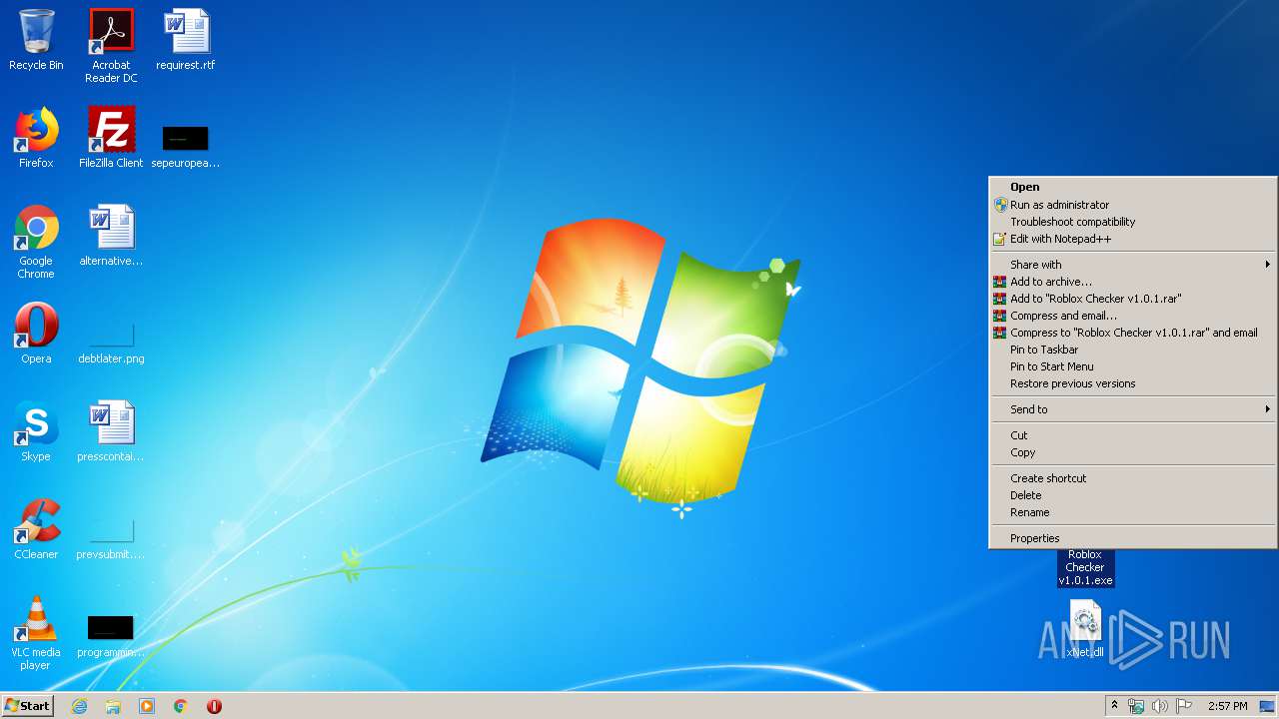Viewport: 1279px width, 719px height.
Task: Choose Copy in the context menu
Action: [1133, 452]
